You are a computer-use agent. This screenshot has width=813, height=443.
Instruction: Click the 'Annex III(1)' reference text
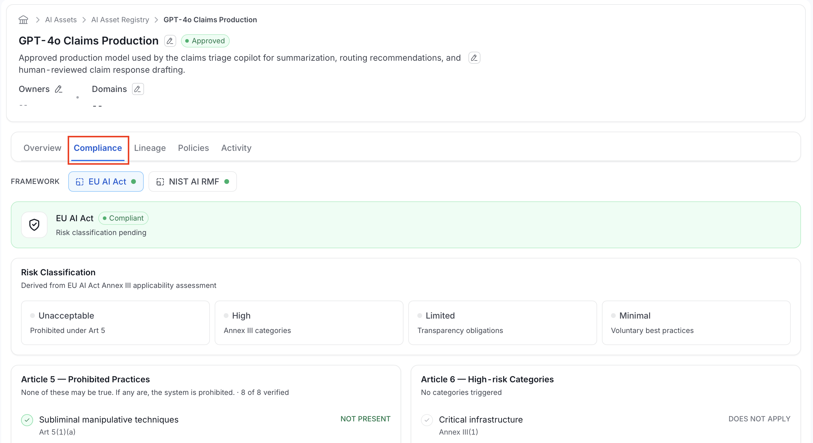459,432
